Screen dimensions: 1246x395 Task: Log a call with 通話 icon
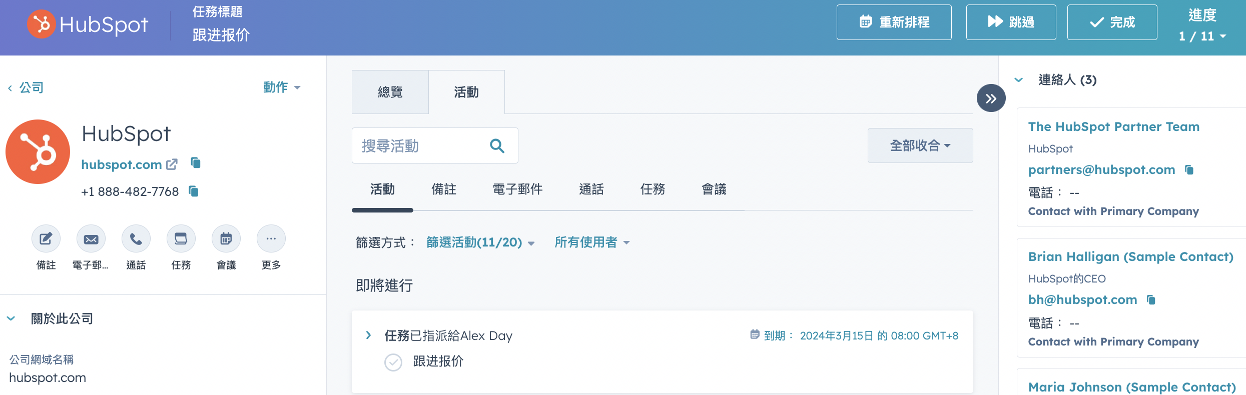[x=136, y=239]
